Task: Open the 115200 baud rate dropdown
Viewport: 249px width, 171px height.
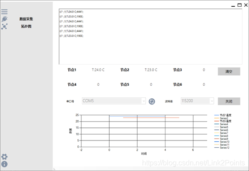Action: pyautogui.click(x=197, y=101)
